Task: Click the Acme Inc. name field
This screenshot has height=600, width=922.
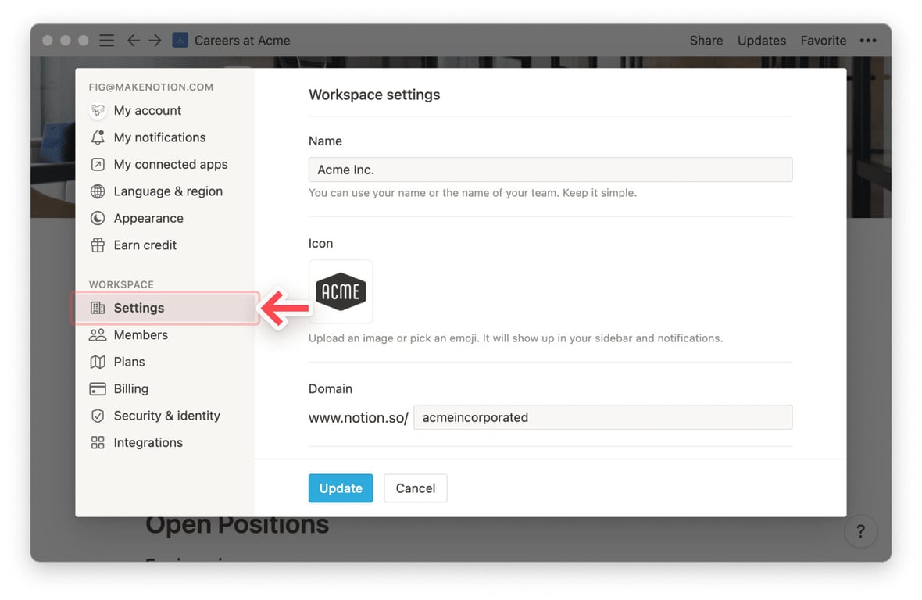Action: 550,170
